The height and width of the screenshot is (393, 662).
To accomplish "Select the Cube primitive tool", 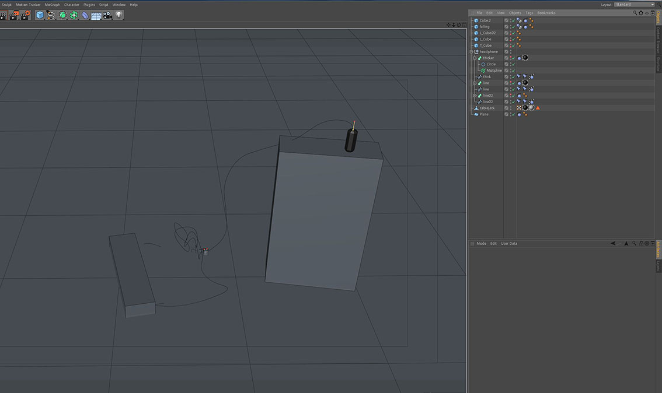I will point(40,15).
